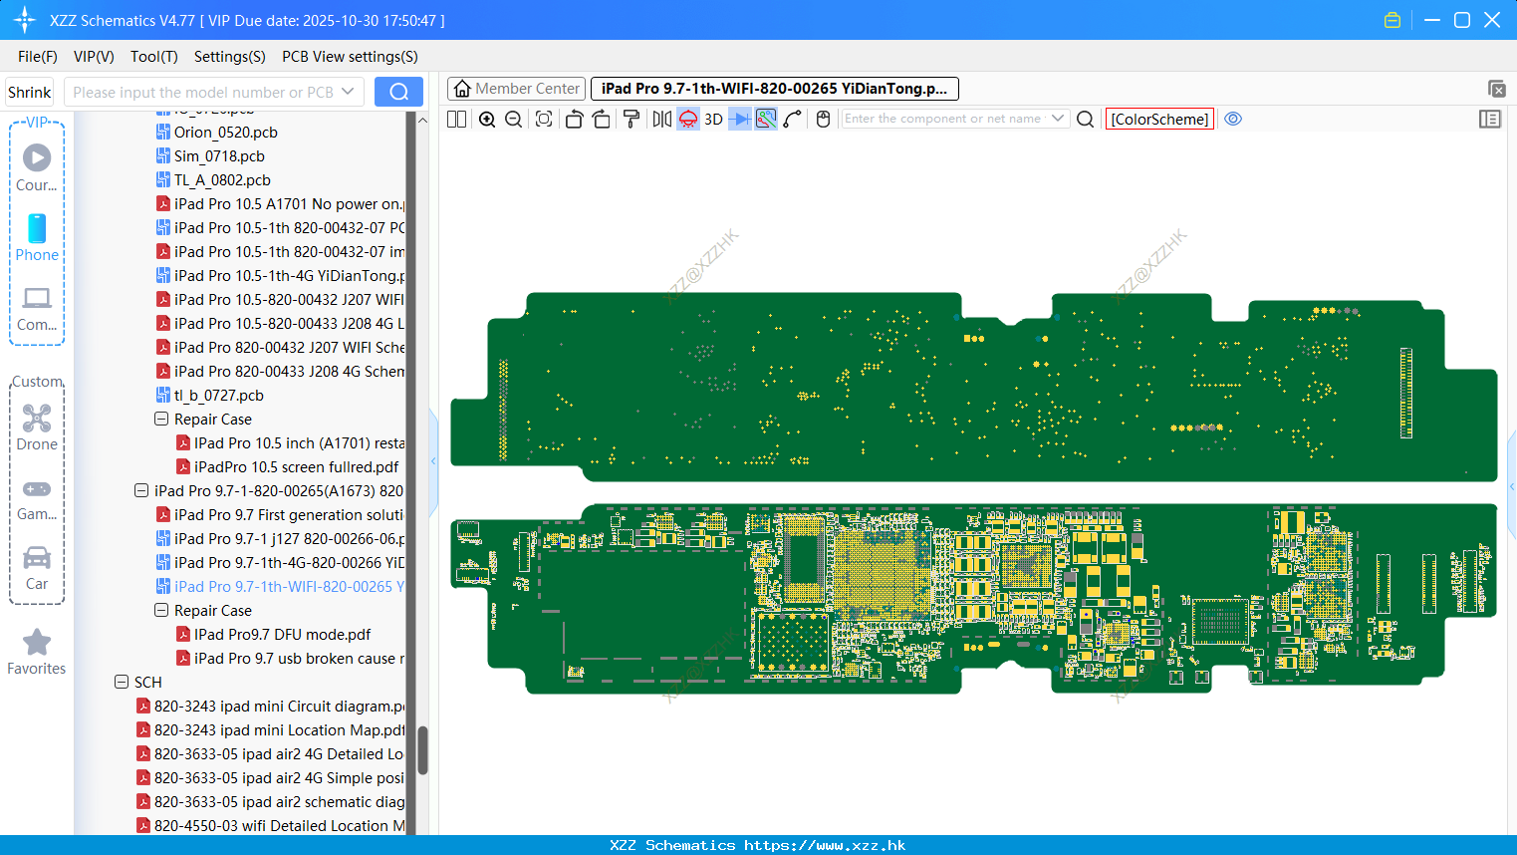Select the paint roller highlight tool
The image size is (1517, 855).
[x=632, y=119]
